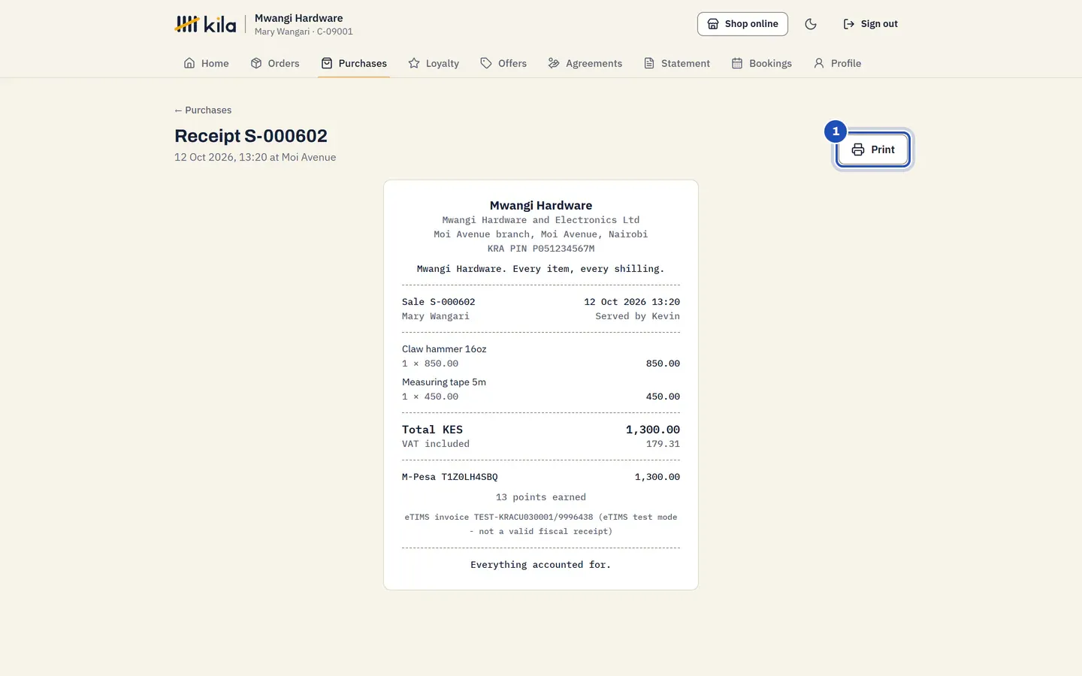Screen dimensions: 1082x676
Task: Click the eTIMS invoice note
Action: coord(541,524)
